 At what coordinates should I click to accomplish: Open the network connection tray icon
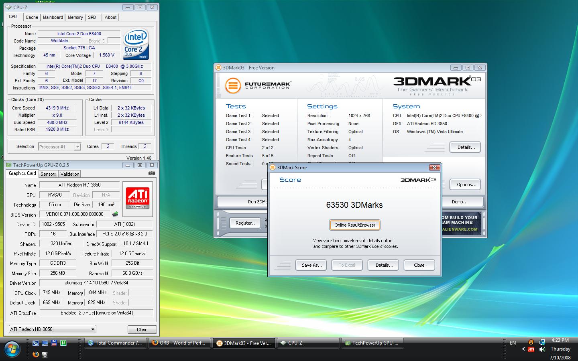click(x=542, y=342)
